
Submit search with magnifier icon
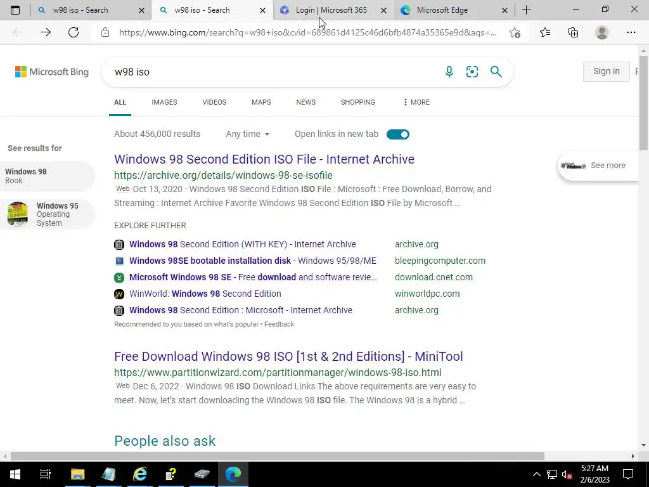[496, 72]
